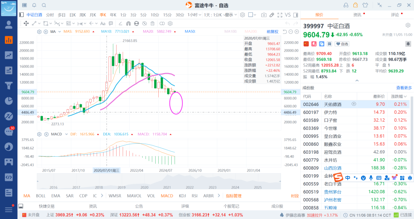Expand MA indicator dropdown arrow
414x219 pixels.
pos(59,32)
